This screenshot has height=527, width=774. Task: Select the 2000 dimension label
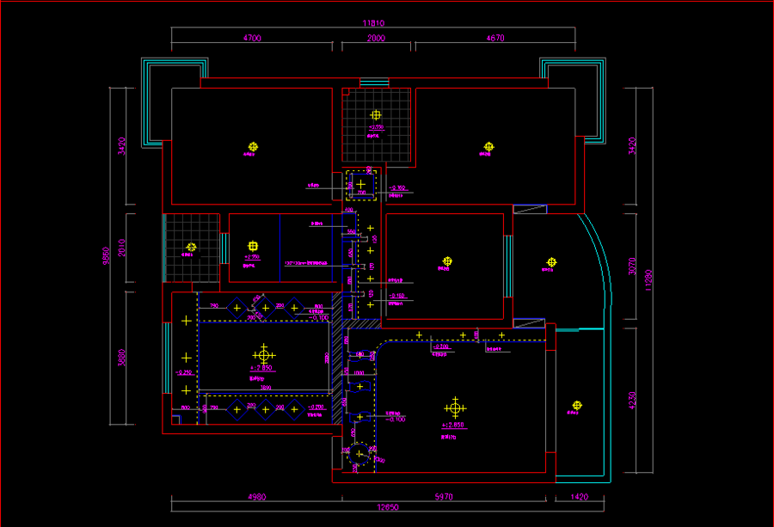[x=376, y=38]
